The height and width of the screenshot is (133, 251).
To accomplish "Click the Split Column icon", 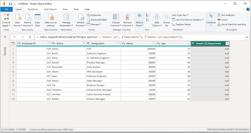I will point(157,17).
